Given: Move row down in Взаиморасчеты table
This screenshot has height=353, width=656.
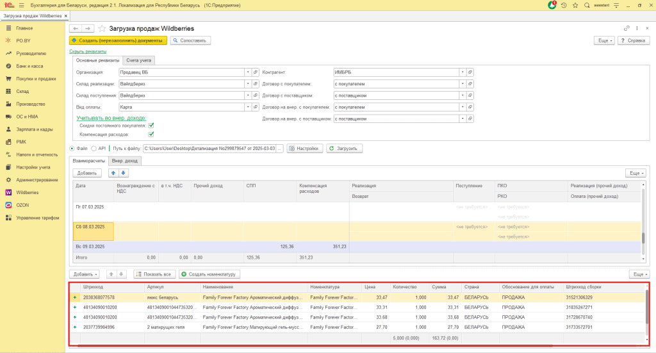Looking at the screenshot, I should pyautogui.click(x=124, y=173).
